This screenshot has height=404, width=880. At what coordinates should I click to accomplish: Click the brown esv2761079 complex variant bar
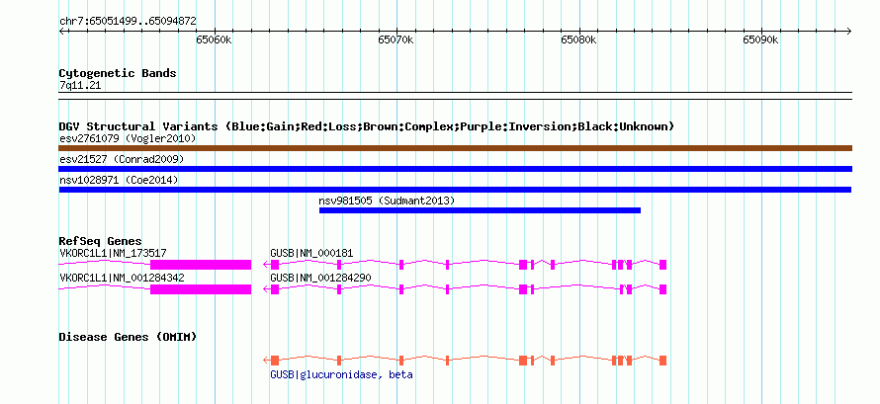point(456,148)
